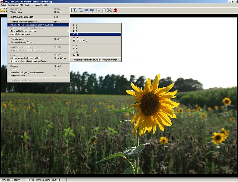Choose 'Aktuelle spezielle Markierung erstellen/maximieren'
This screenshot has width=238, height=182.
click(x=95, y=59)
